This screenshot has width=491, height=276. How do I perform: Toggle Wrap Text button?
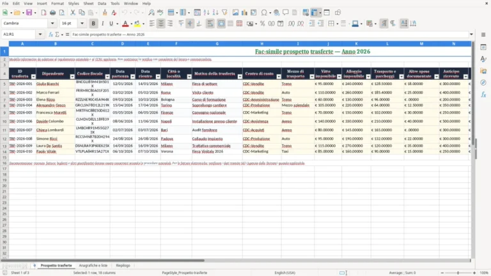tap(210, 24)
